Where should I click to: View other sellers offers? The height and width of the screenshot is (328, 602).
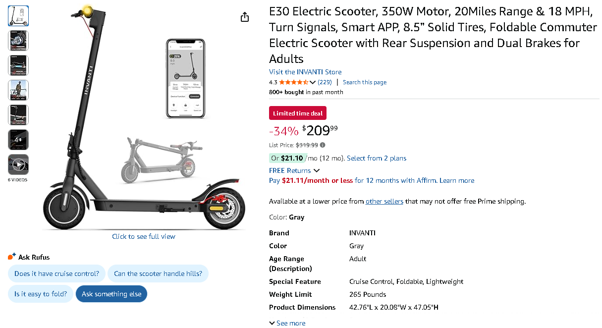click(x=384, y=201)
